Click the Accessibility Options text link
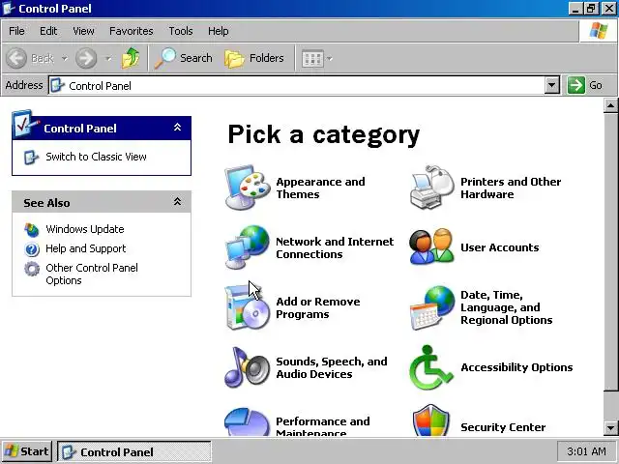Image resolution: width=619 pixels, height=464 pixels. coord(516,367)
